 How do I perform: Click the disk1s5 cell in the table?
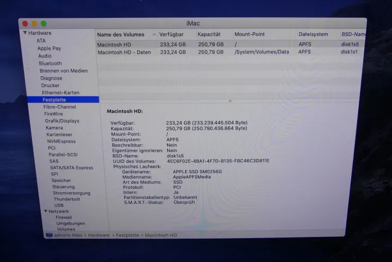(350, 44)
